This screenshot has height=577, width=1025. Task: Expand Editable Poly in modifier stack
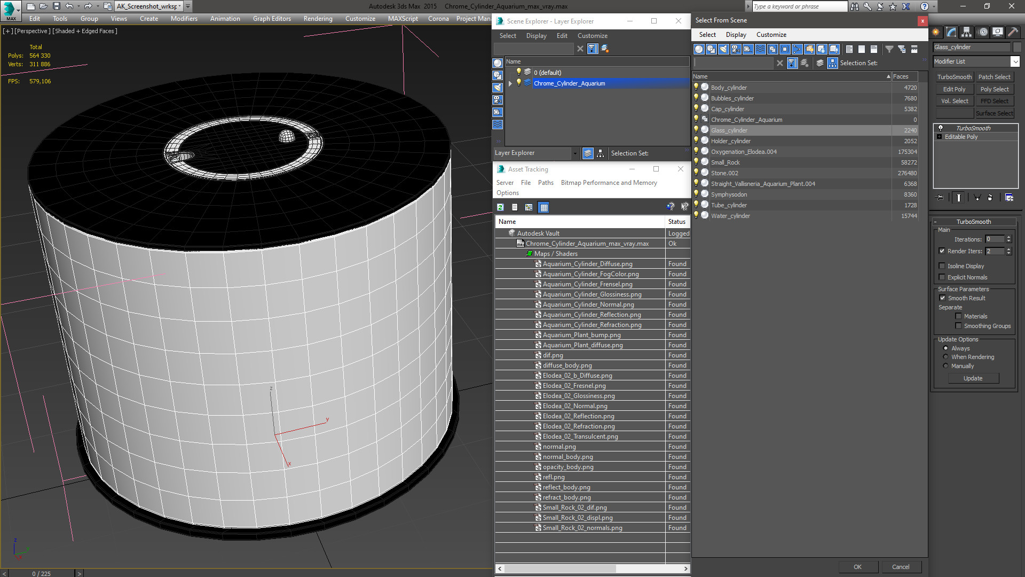click(x=940, y=137)
